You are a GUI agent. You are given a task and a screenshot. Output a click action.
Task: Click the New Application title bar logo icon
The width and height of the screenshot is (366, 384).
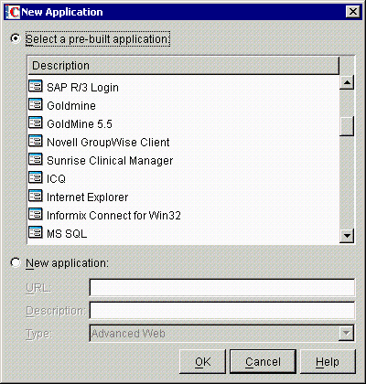pyautogui.click(x=13, y=12)
